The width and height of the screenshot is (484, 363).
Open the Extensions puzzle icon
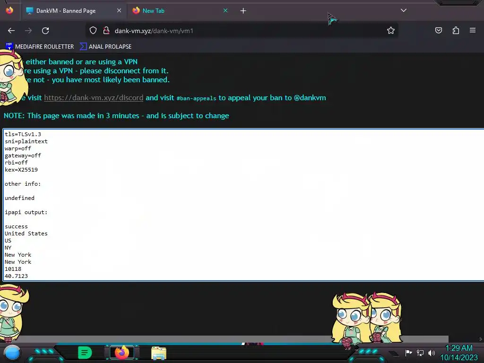coord(456,30)
